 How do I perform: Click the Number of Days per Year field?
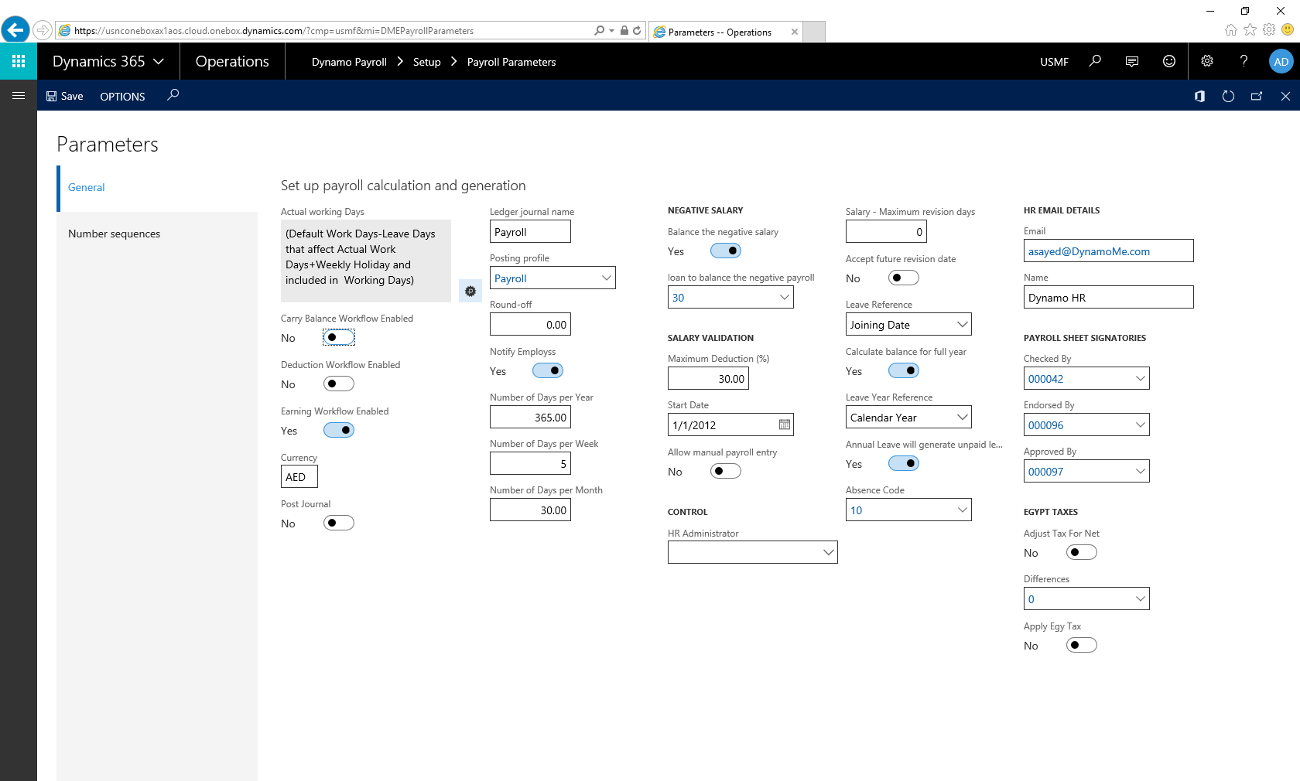[530, 417]
